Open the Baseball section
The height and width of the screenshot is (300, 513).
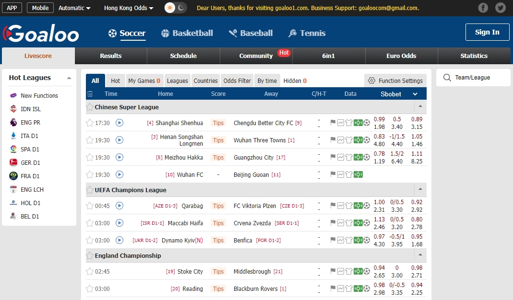(x=251, y=33)
